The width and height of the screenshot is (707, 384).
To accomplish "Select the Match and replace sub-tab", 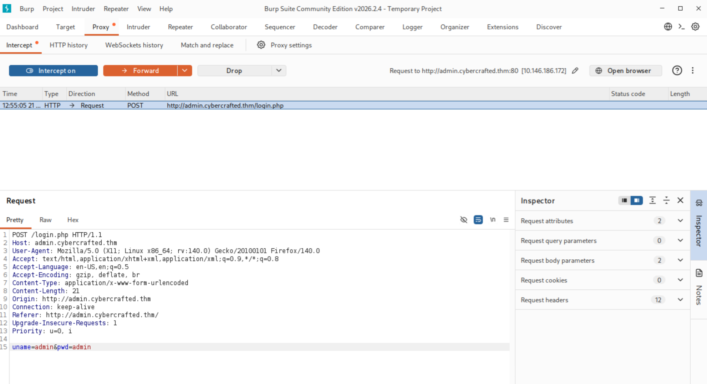I will pyautogui.click(x=207, y=45).
